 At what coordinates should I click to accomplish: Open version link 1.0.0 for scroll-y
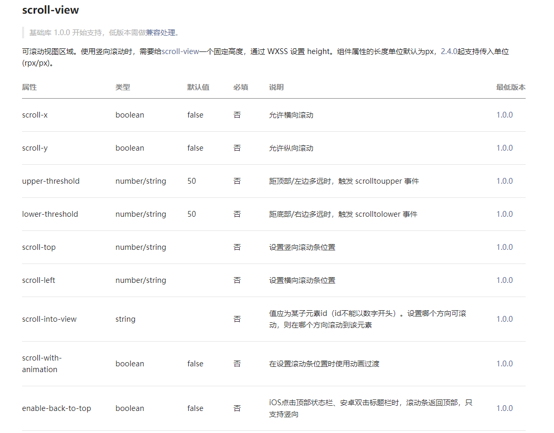click(504, 147)
